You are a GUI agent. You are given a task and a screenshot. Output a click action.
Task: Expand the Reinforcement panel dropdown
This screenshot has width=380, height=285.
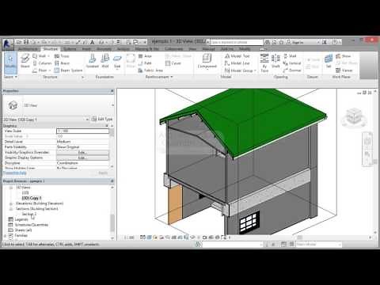tap(159, 77)
